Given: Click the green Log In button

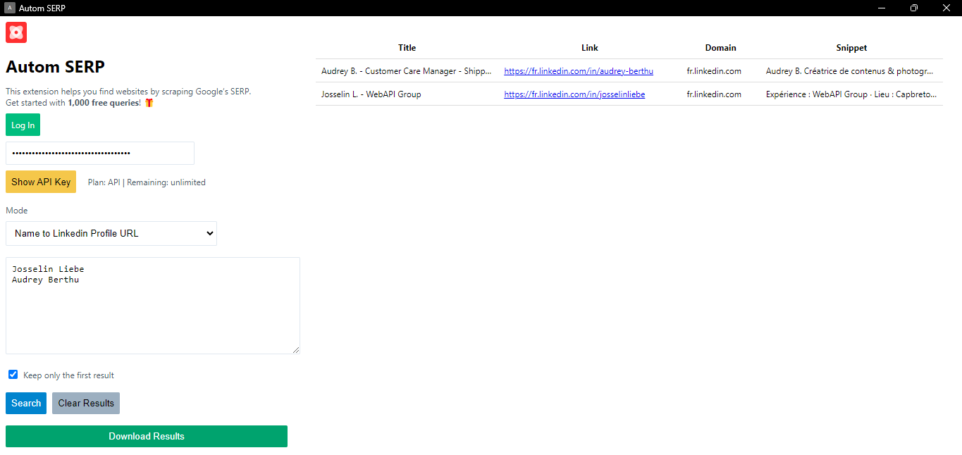Looking at the screenshot, I should [23, 125].
